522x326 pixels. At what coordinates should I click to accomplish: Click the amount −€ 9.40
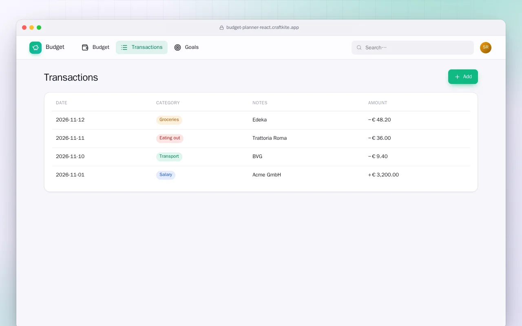(378, 156)
